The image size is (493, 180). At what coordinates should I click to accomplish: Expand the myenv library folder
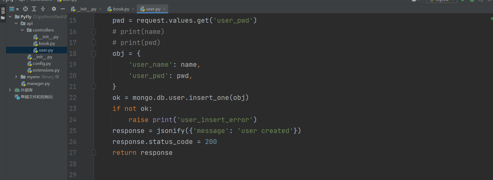point(16,77)
